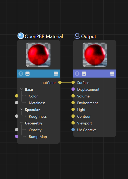Select the OpenPBR Material node title
Screen dimensions: 128x179
click(x=44, y=36)
